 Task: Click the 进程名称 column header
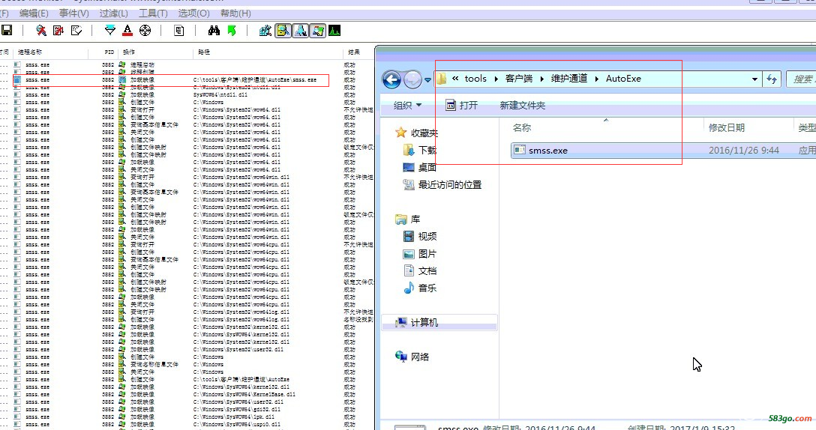[30, 52]
